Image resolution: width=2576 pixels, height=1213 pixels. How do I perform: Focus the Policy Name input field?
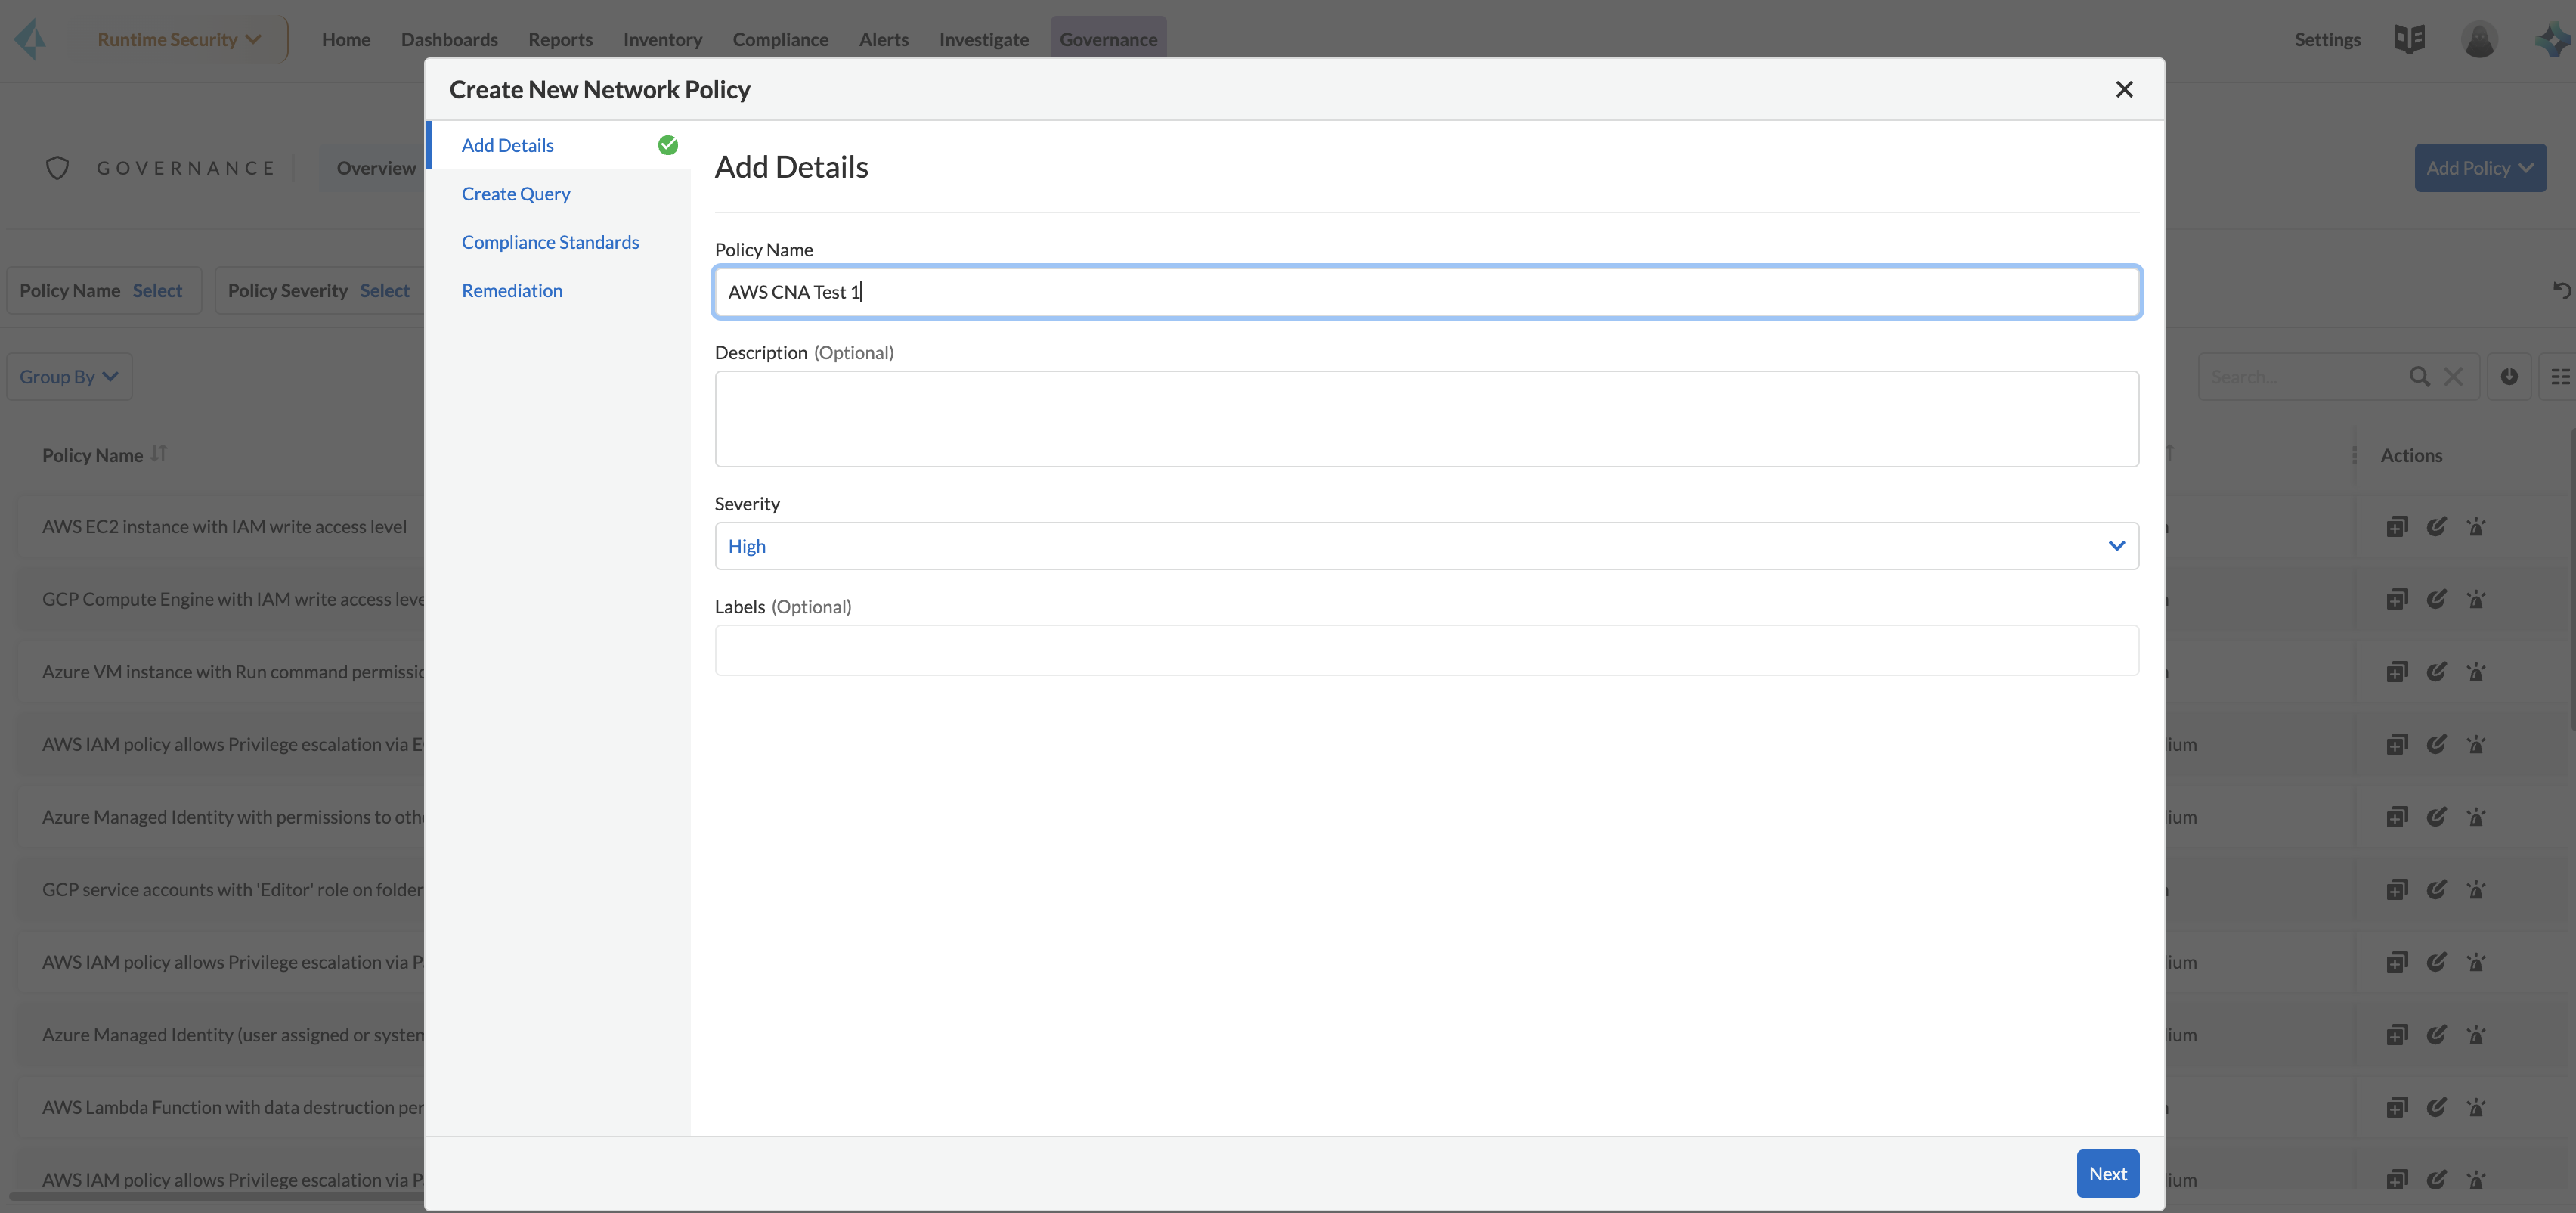[x=1426, y=291]
